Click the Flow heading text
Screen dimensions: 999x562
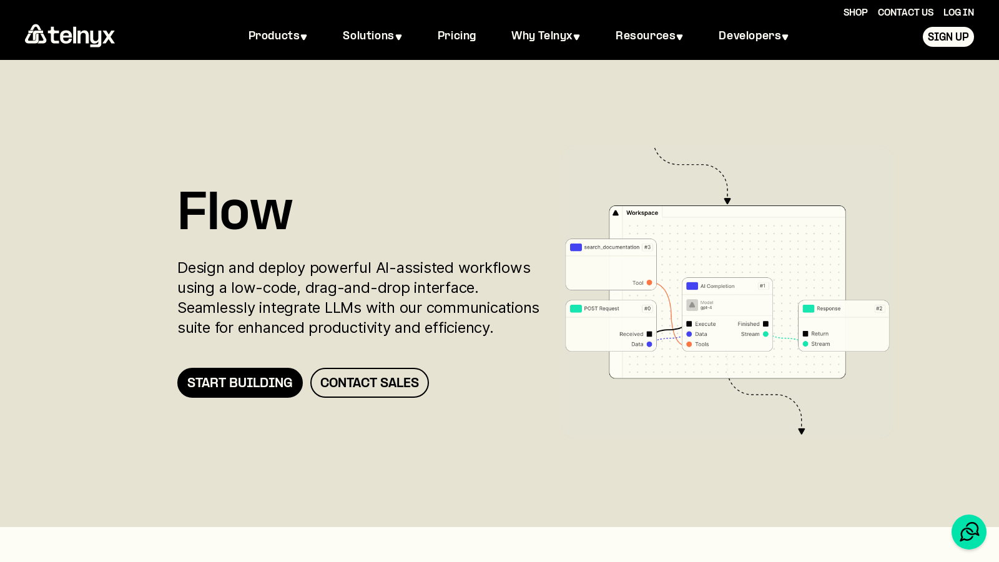[x=235, y=211]
